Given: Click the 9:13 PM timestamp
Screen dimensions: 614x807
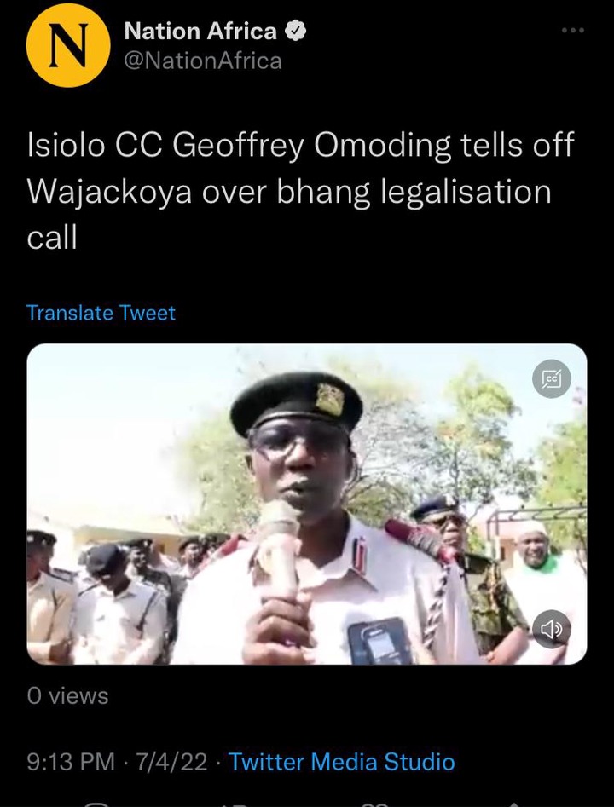Looking at the screenshot, I should (x=71, y=762).
